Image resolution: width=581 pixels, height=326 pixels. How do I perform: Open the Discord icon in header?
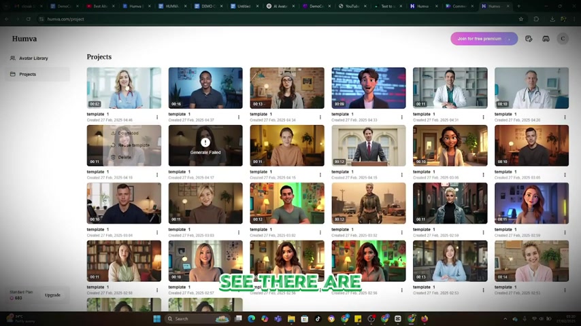[x=546, y=39]
